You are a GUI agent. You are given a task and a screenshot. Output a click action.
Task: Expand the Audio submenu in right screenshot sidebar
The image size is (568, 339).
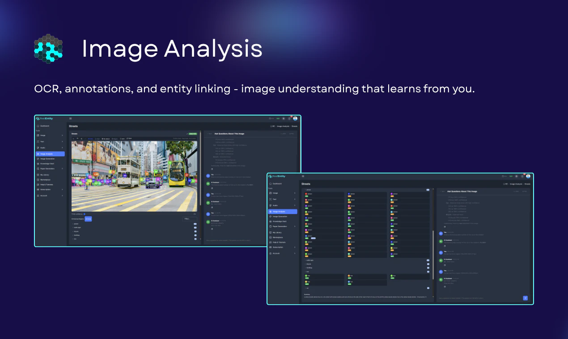283,205
